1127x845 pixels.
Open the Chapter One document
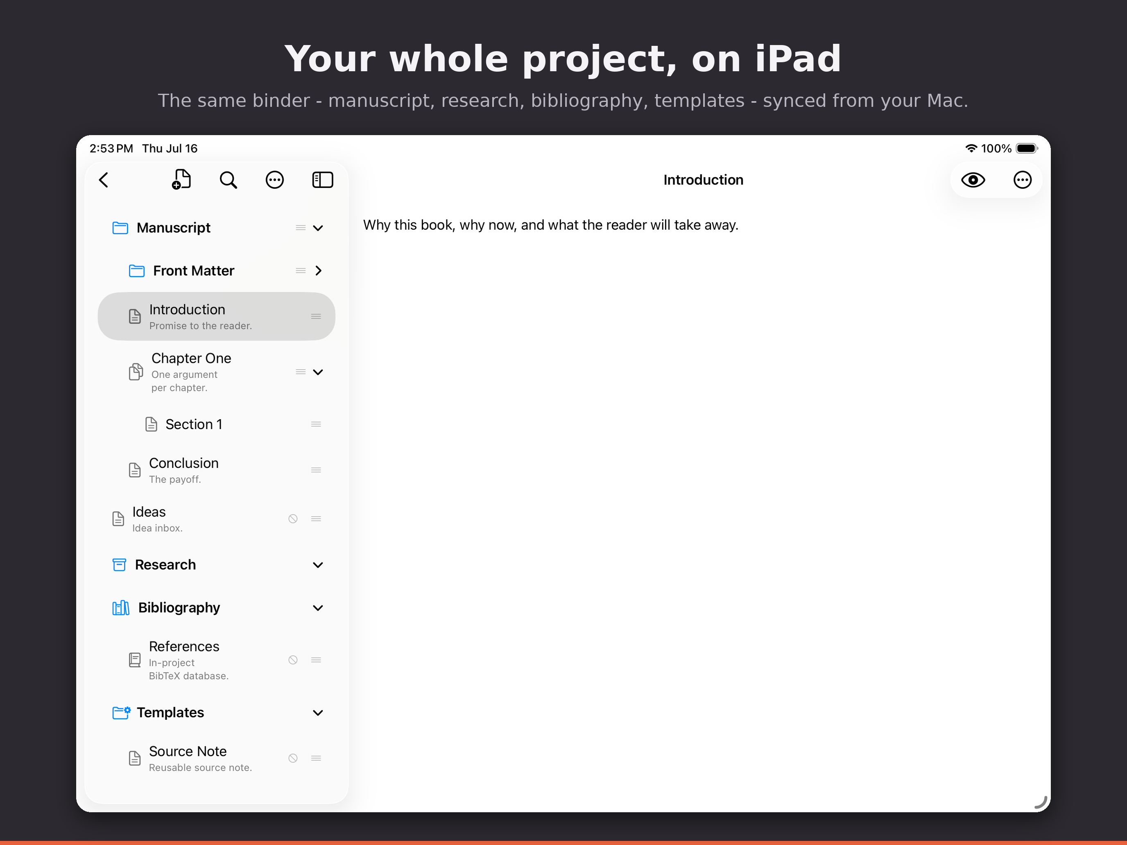click(x=217, y=372)
